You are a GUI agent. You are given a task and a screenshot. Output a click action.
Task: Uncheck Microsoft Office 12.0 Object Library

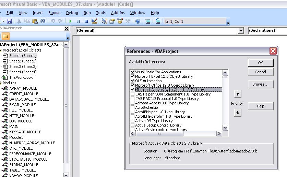(132, 85)
